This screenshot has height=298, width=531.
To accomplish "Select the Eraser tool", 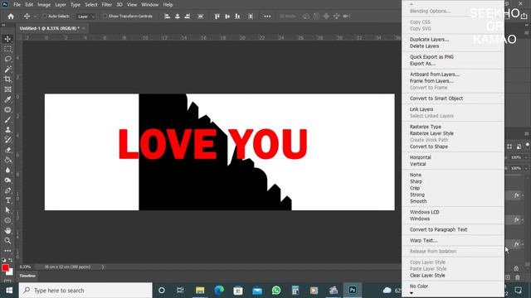I will pos(7,150).
